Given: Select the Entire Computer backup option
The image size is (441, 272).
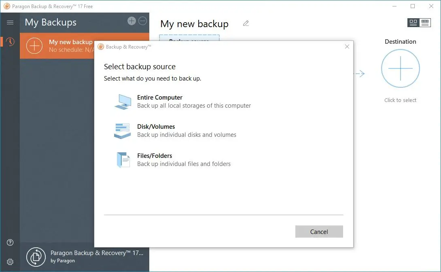Looking at the screenshot, I should pyautogui.click(x=160, y=98).
